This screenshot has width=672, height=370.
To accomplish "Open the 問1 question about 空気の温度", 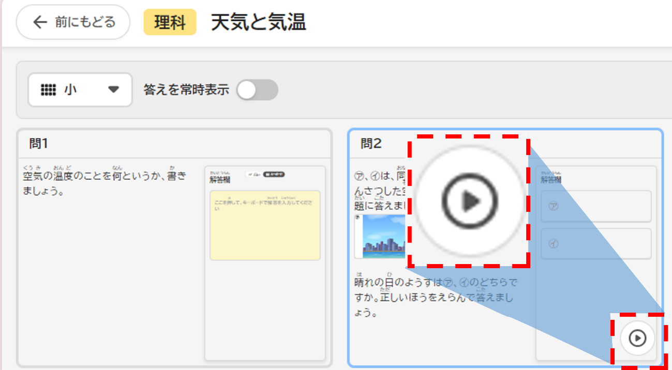I will (x=104, y=183).
